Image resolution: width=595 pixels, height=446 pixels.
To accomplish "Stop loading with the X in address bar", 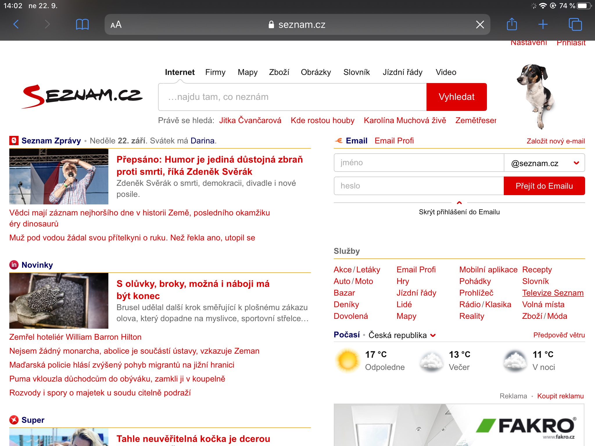I will tap(480, 25).
